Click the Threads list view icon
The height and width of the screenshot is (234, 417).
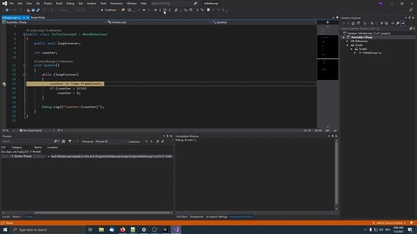[x=64, y=142]
